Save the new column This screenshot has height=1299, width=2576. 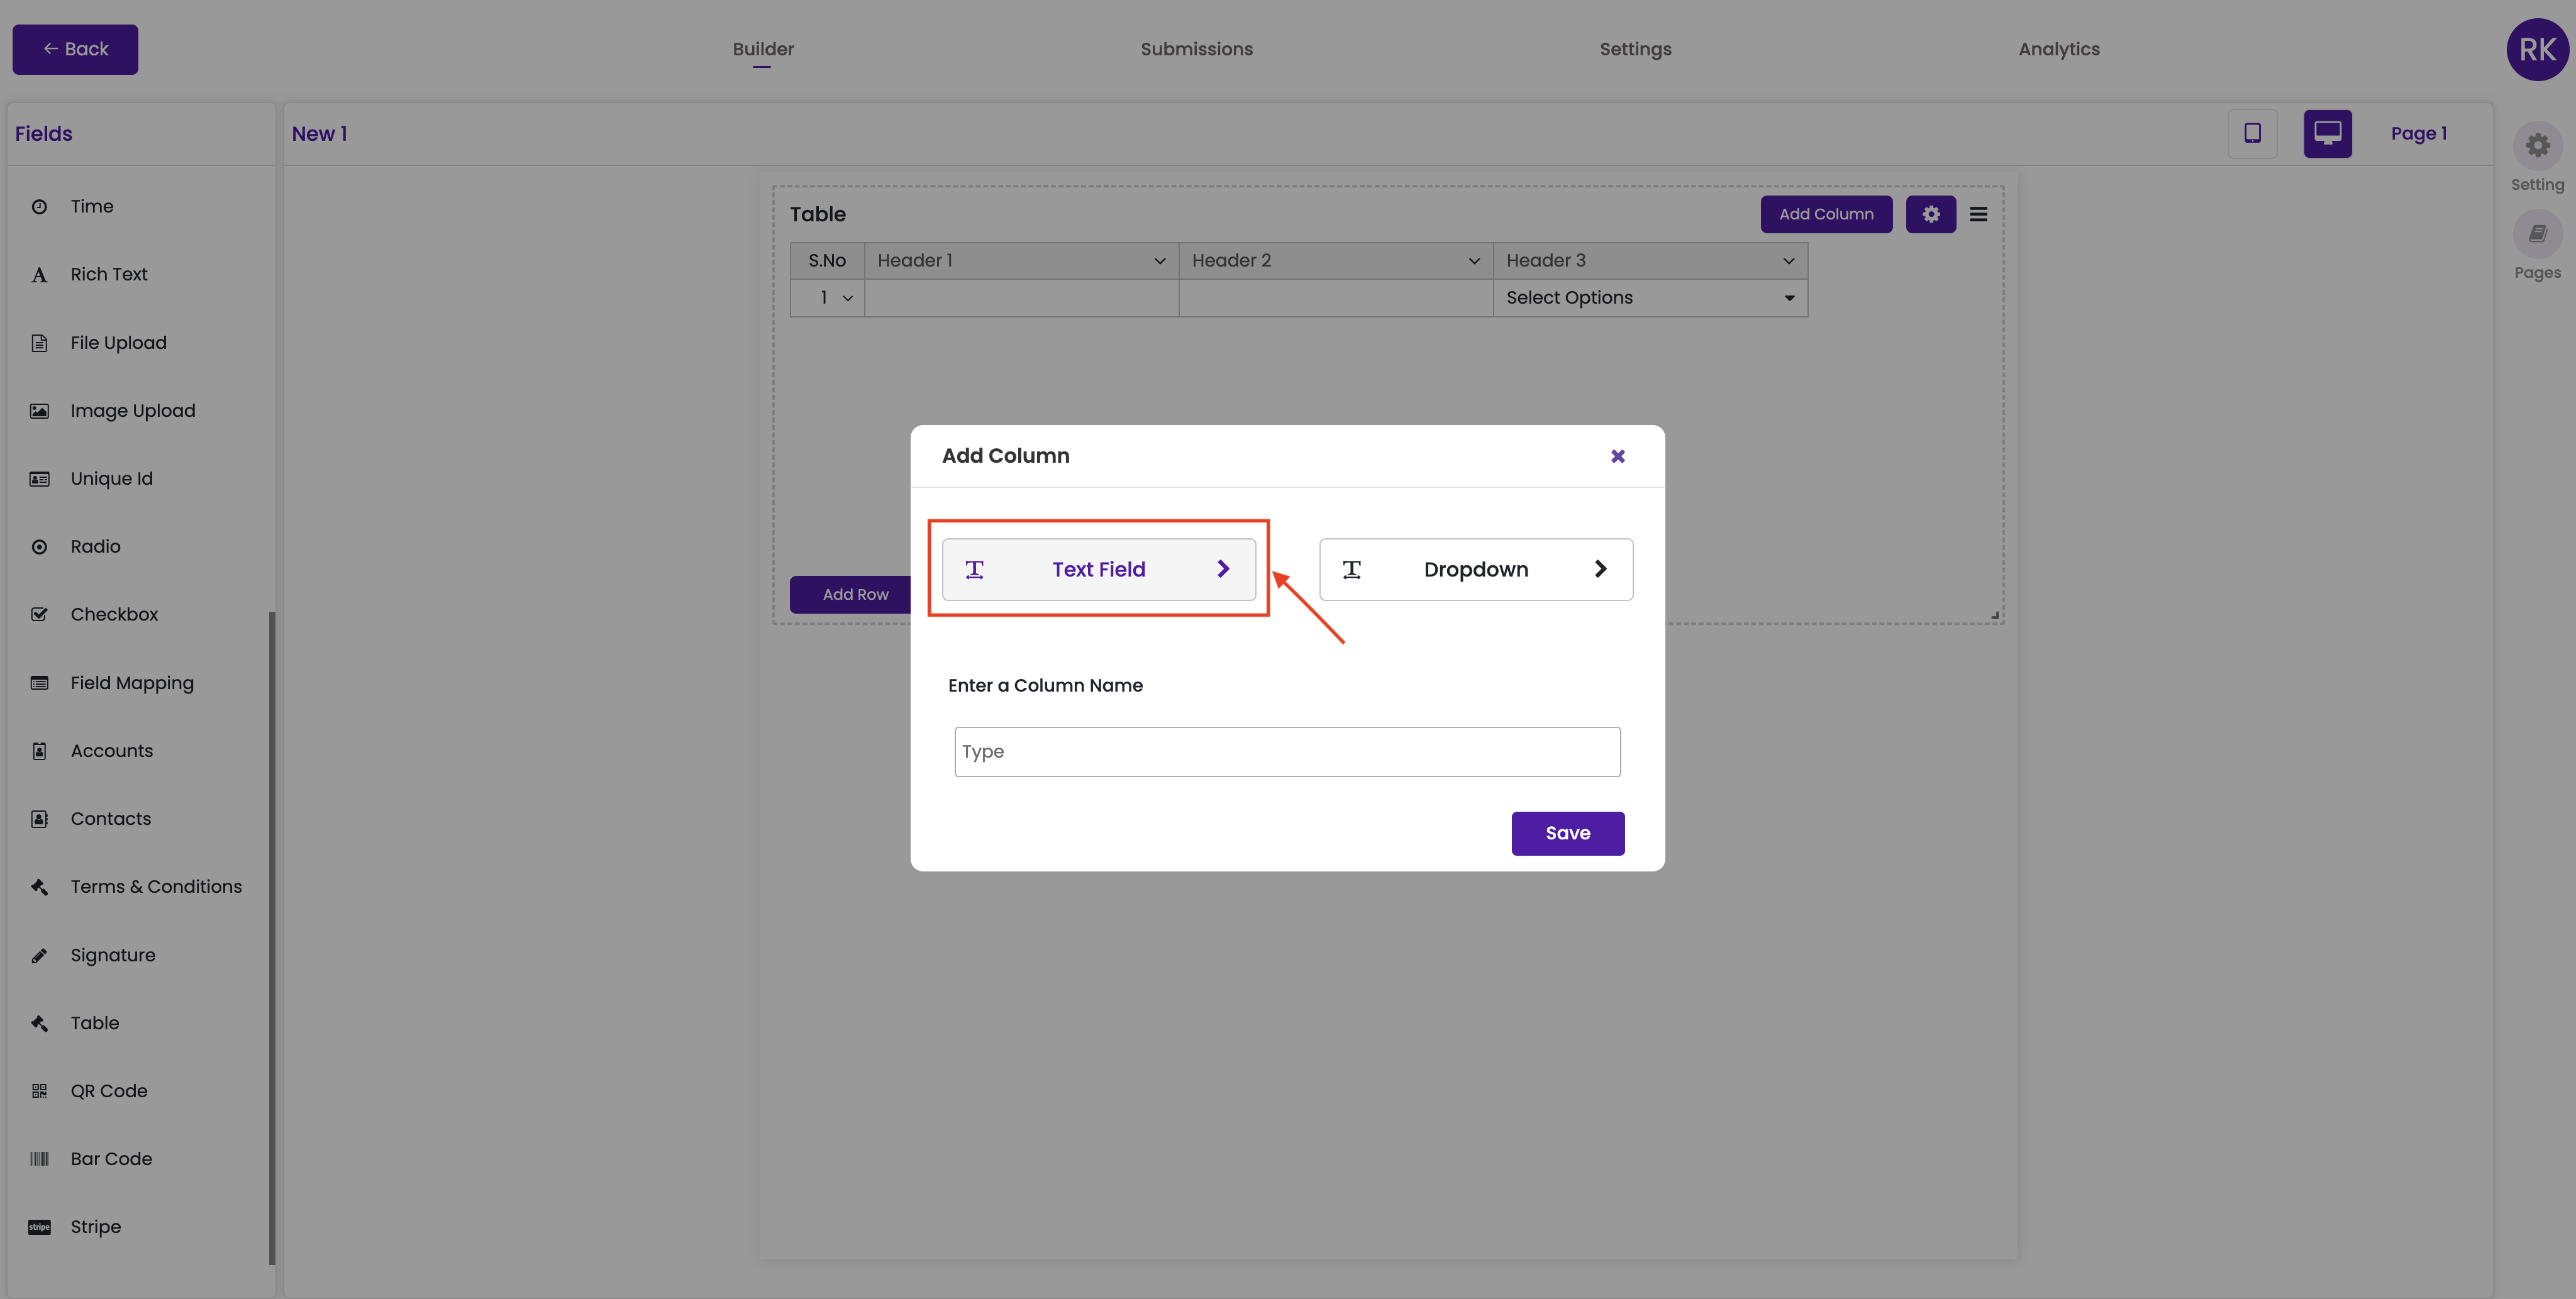(x=1567, y=833)
